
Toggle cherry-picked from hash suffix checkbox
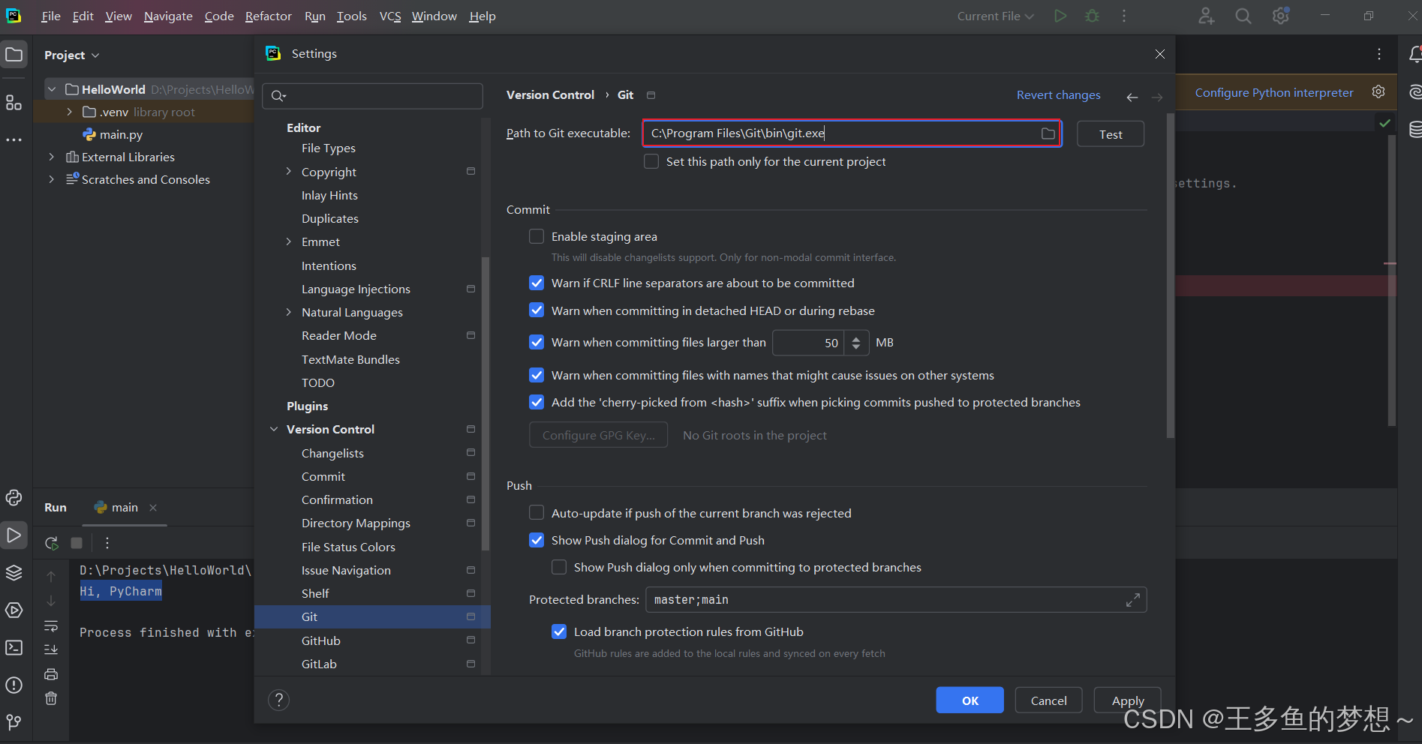[537, 402]
